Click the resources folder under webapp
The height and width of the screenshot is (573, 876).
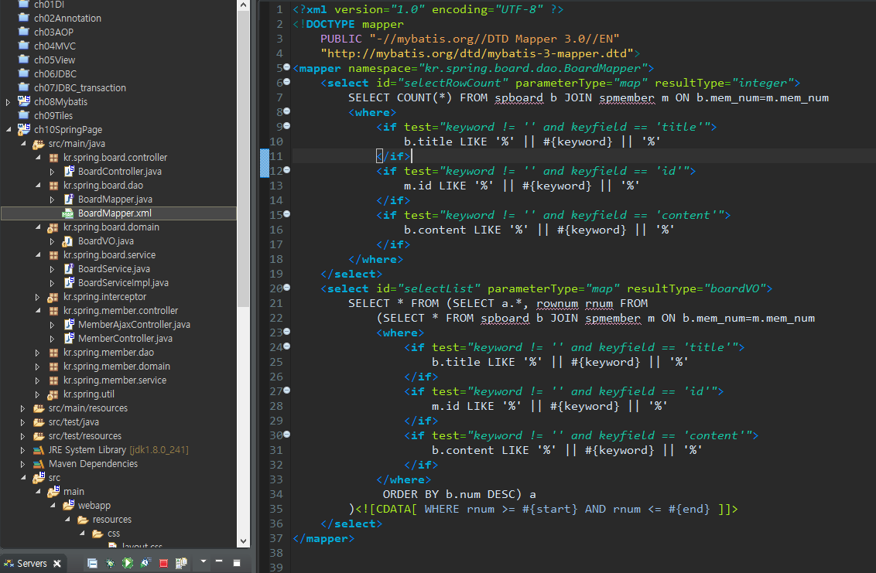coord(111,520)
